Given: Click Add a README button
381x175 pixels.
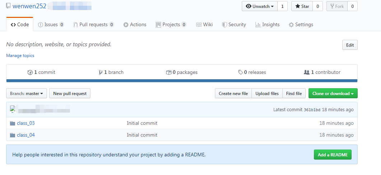Looking at the screenshot, I should pyautogui.click(x=333, y=155).
